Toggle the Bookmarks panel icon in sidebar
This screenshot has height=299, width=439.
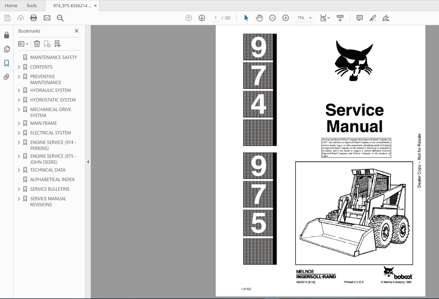(x=7, y=63)
